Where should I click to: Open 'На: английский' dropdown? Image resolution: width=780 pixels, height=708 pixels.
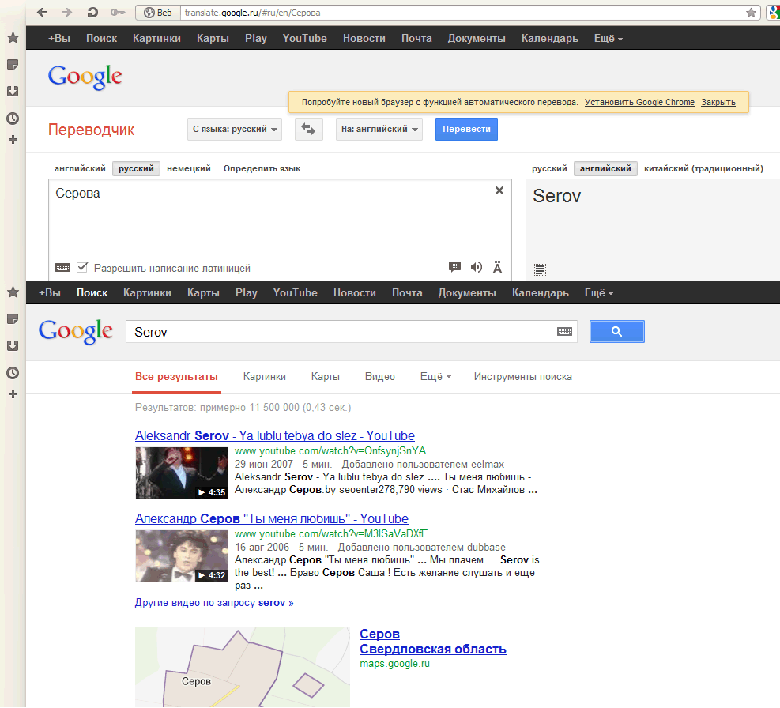[379, 129]
